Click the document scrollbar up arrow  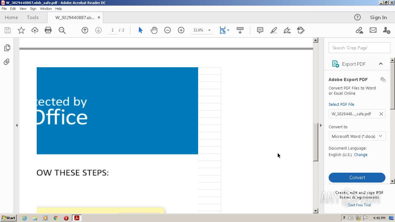click(315, 40)
